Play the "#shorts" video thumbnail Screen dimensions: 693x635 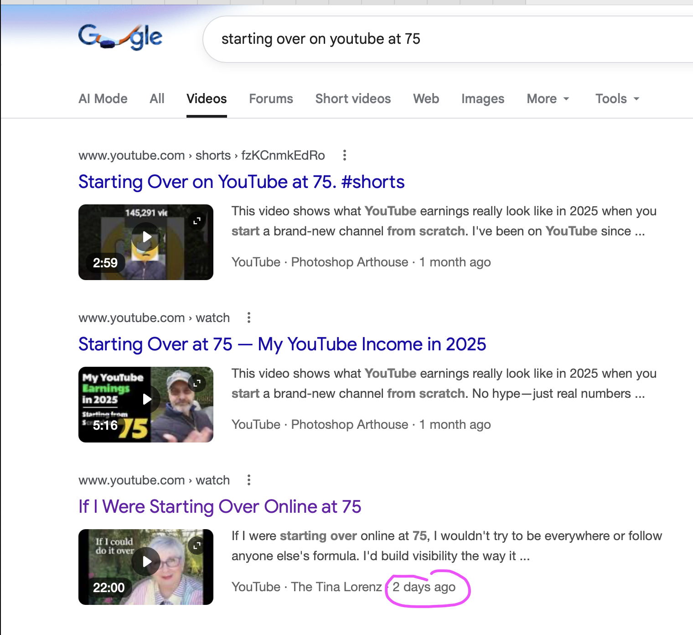click(146, 237)
